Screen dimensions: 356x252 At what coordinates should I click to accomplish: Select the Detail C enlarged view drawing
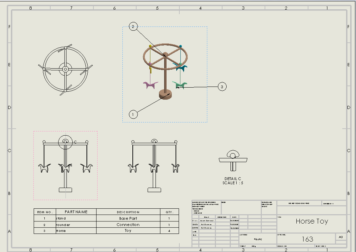pos(233,161)
